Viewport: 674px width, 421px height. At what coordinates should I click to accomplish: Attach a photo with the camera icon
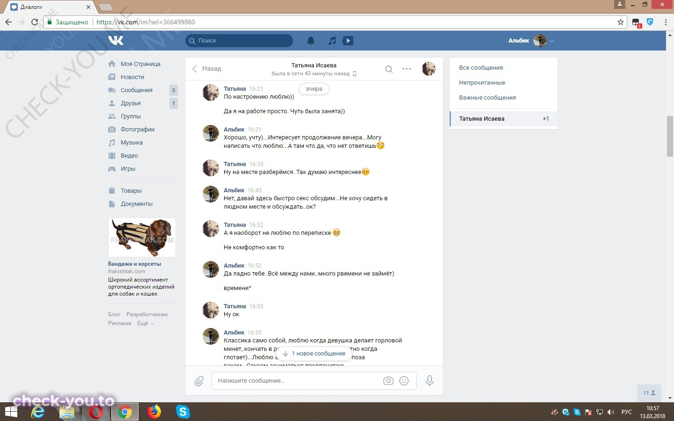tap(388, 381)
